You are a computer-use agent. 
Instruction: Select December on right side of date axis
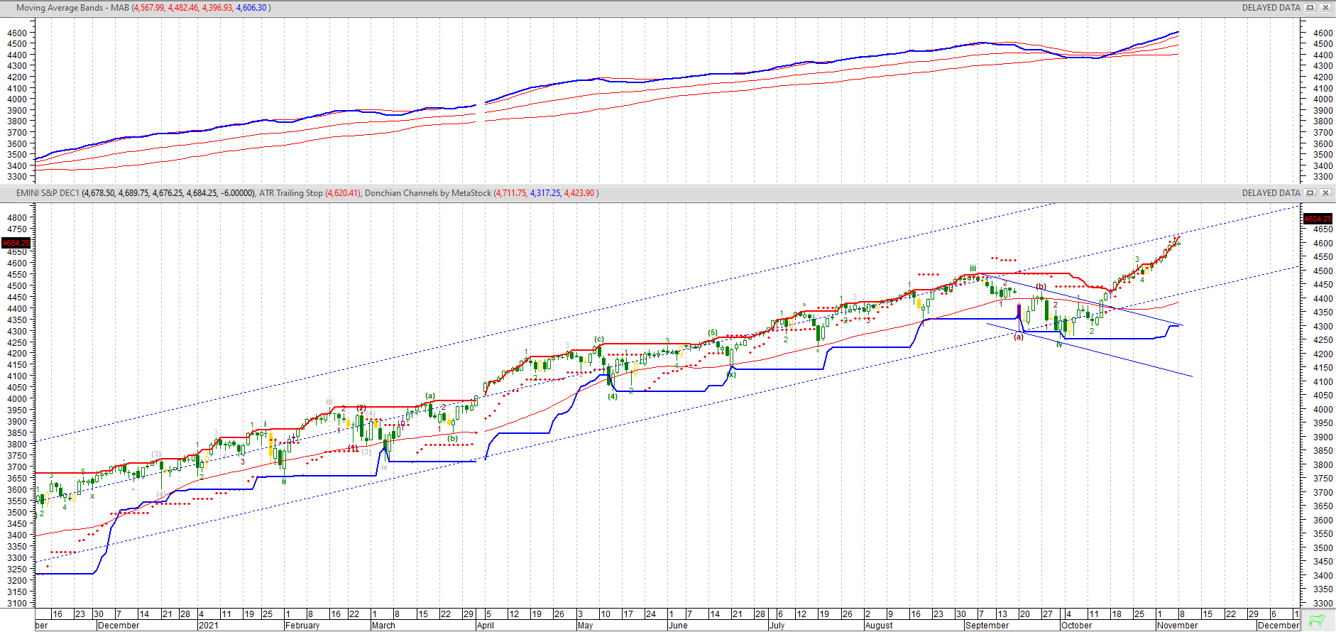[x=1278, y=626]
